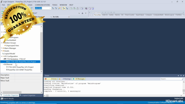Click the Build/Download icon next to Verify Controller
The image size is (185, 104).
pos(78,8)
